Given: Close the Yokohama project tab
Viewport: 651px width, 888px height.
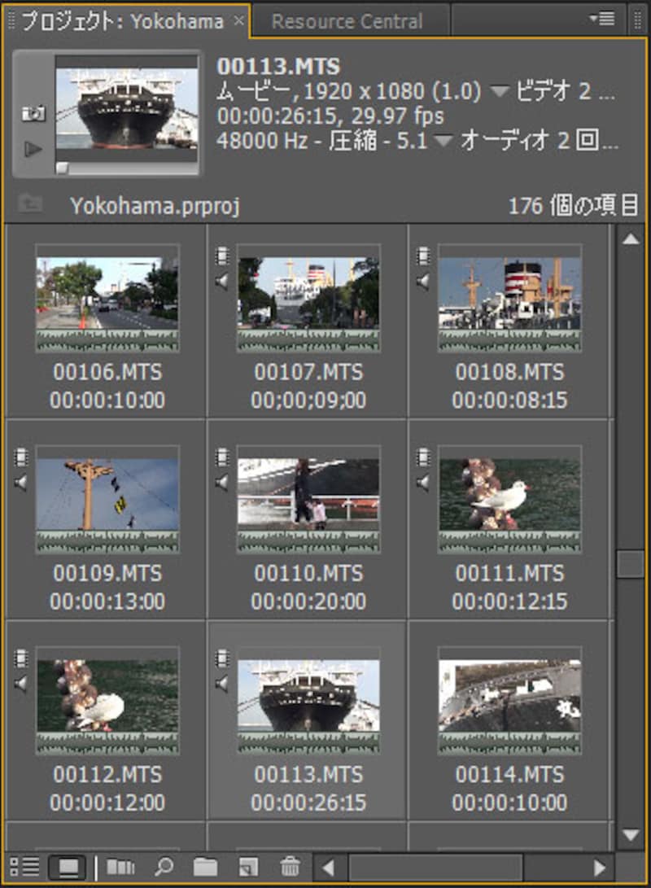Looking at the screenshot, I should pyautogui.click(x=238, y=21).
